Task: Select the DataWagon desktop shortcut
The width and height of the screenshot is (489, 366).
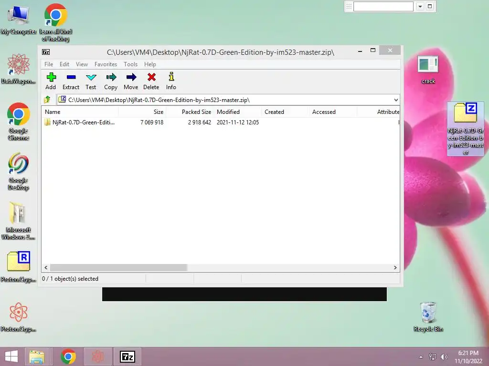Action: (x=19, y=69)
